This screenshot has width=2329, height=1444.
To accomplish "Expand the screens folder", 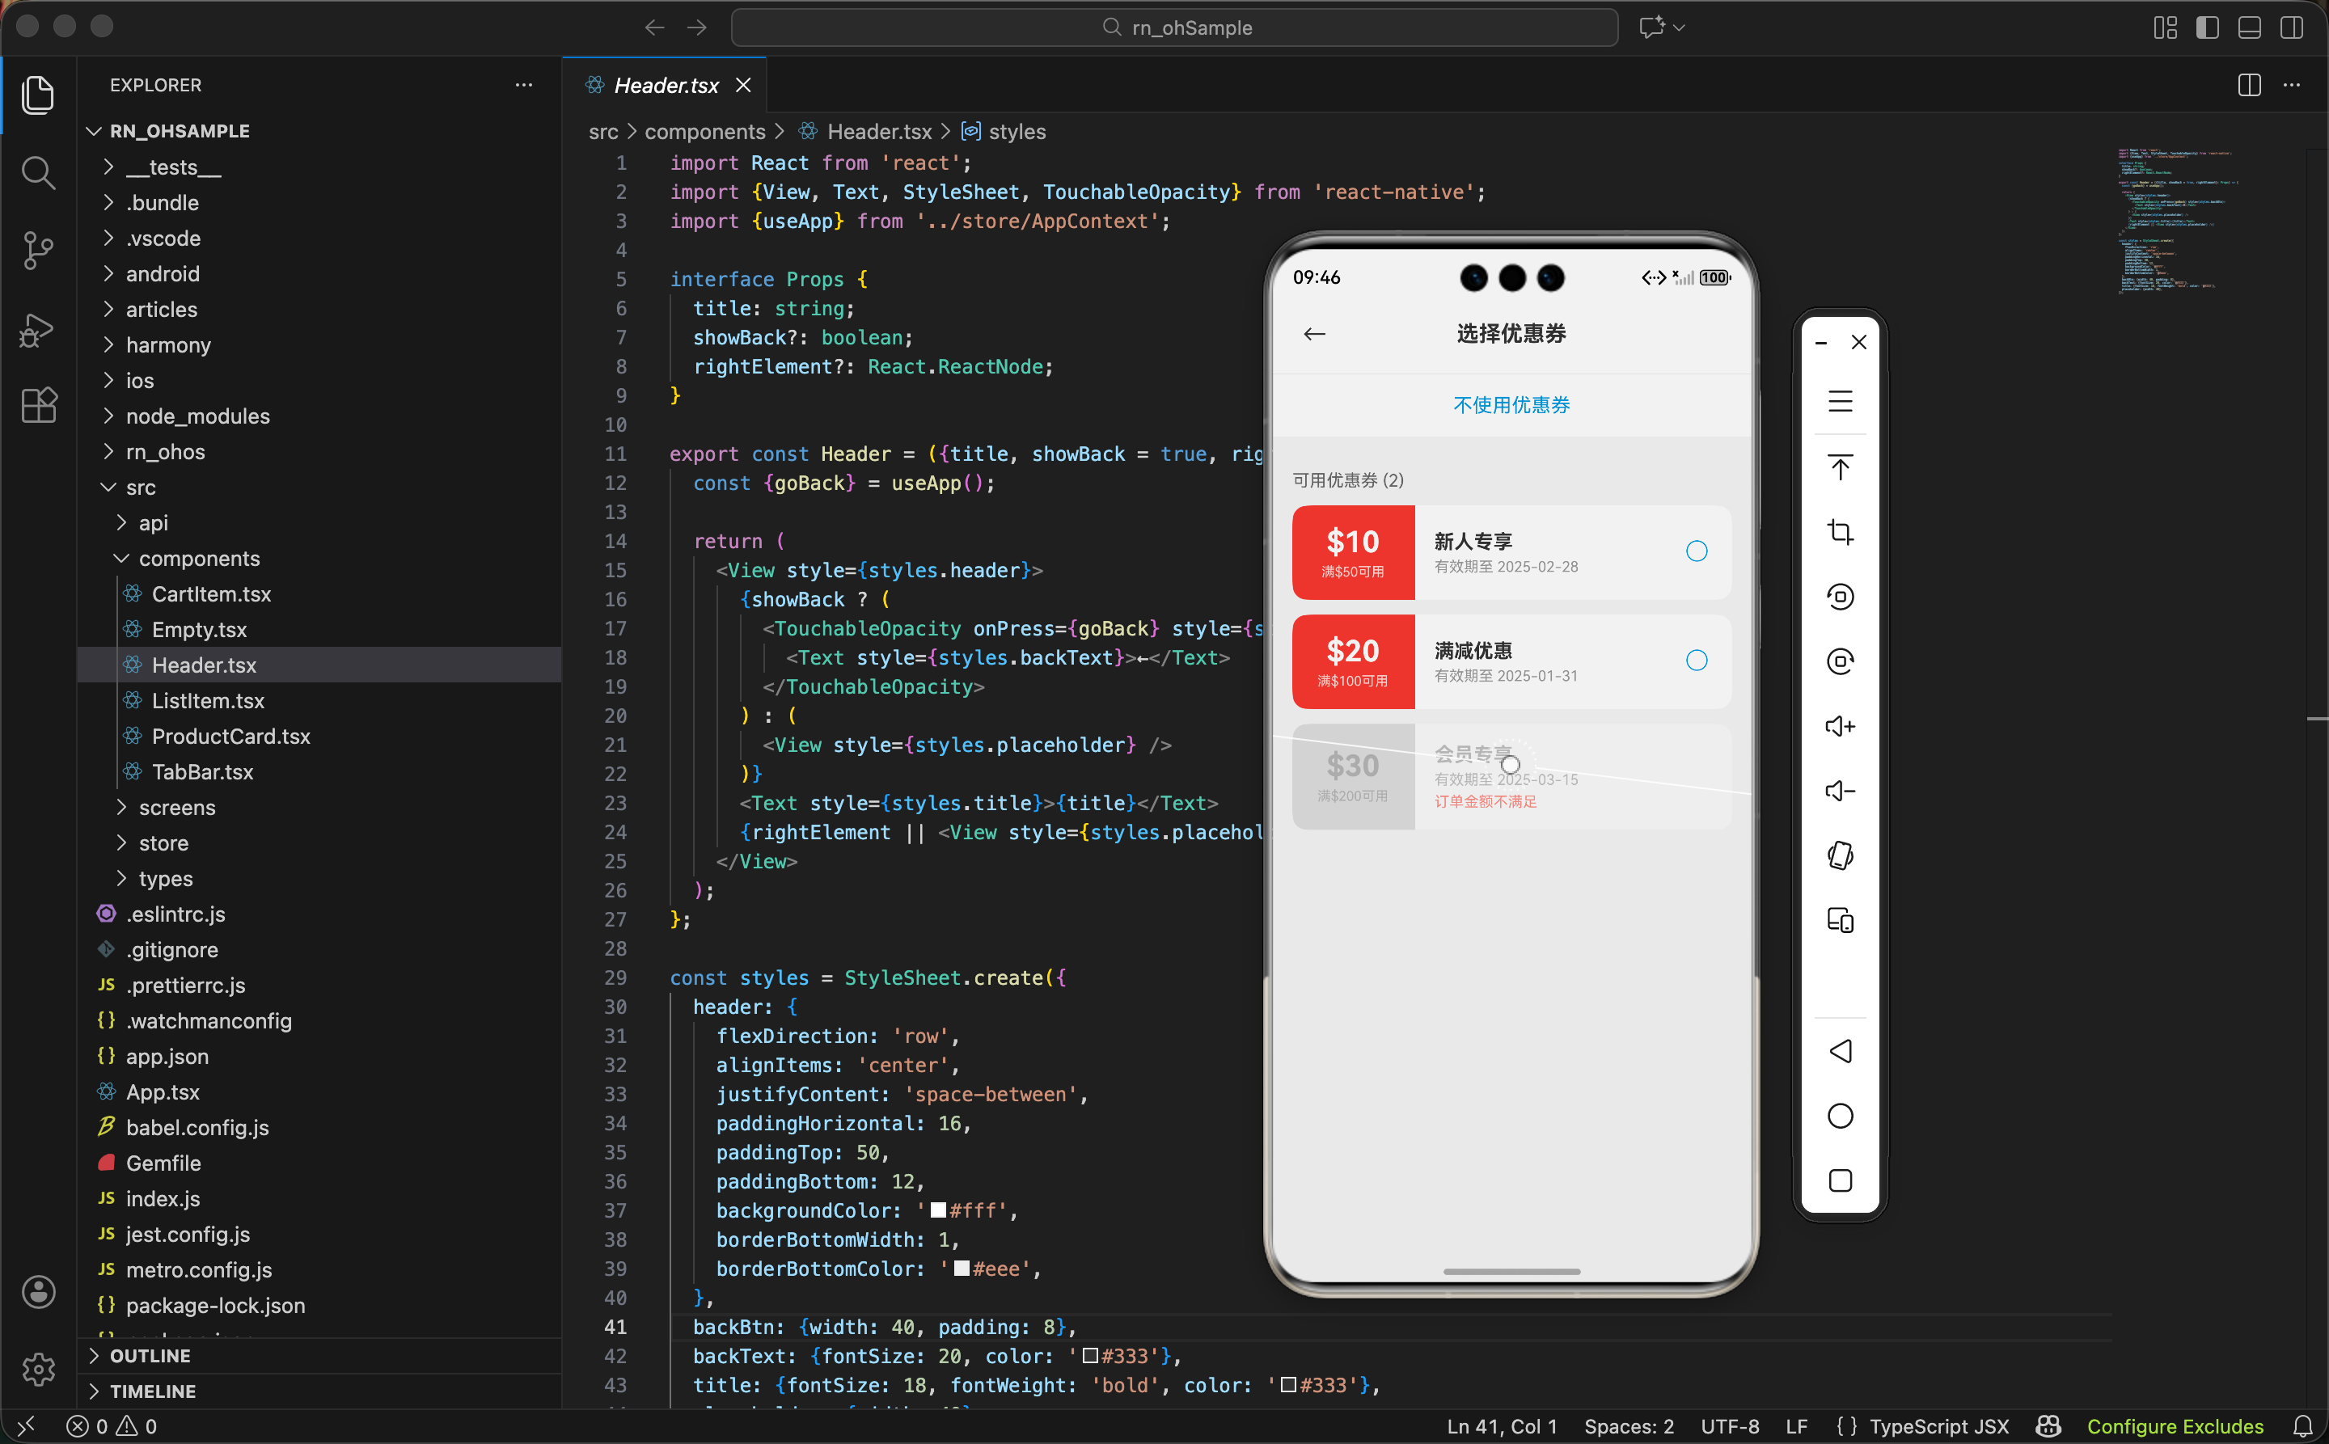I will click(x=177, y=807).
